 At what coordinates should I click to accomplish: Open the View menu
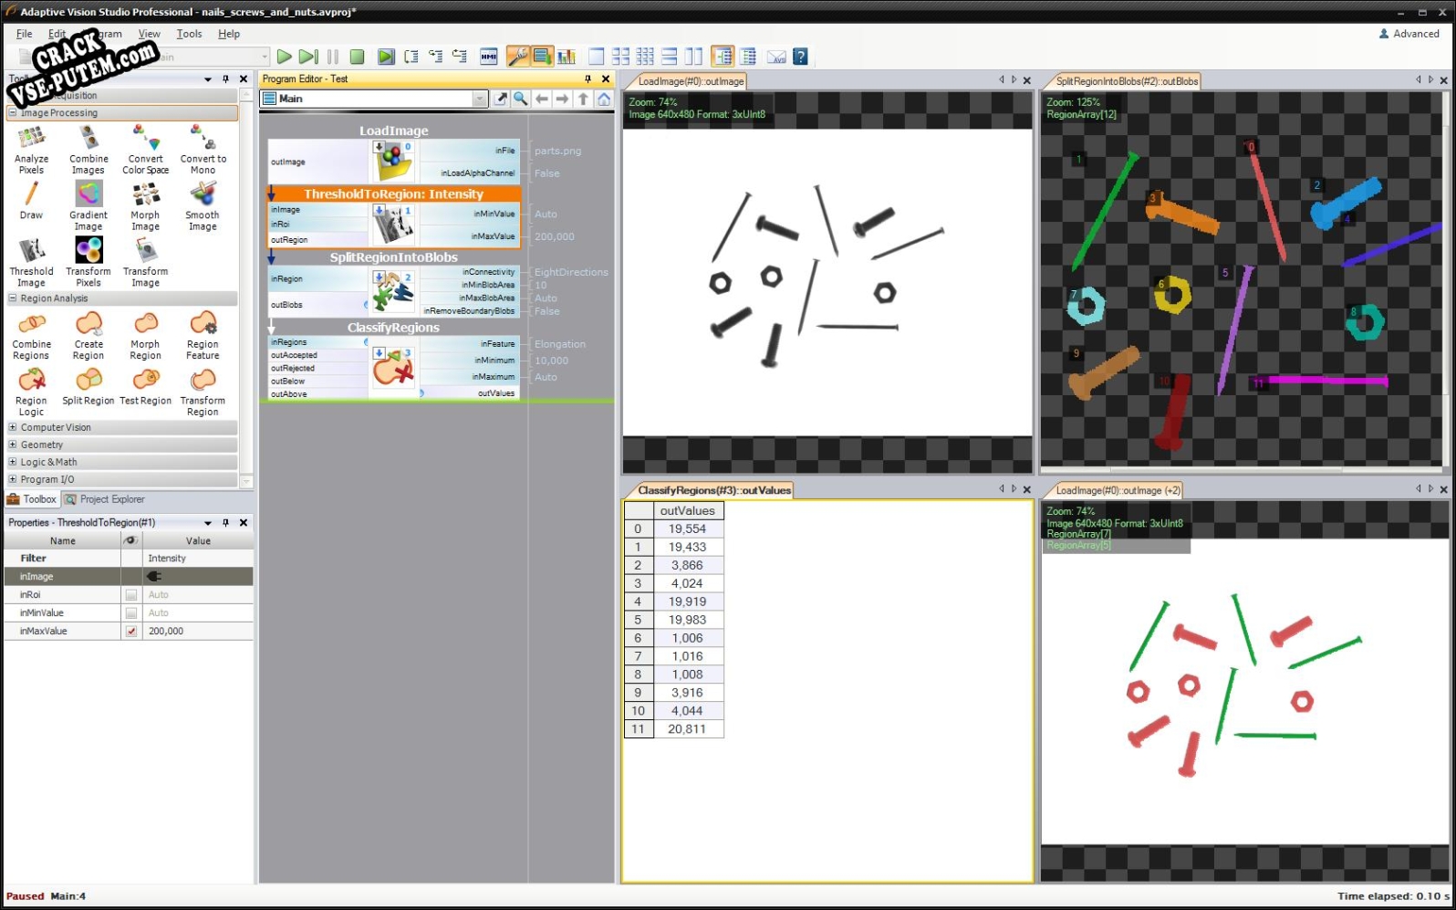tap(149, 34)
